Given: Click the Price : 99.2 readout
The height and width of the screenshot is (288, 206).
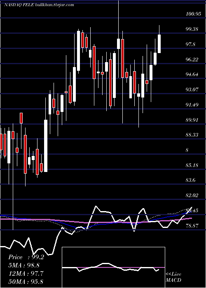Looking at the screenshot, I should (26, 257).
